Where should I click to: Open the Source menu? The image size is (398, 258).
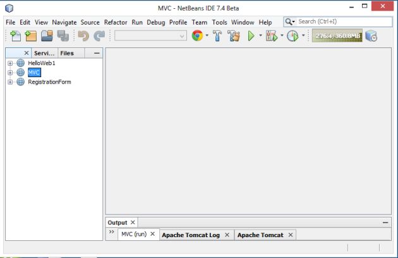pyautogui.click(x=90, y=22)
